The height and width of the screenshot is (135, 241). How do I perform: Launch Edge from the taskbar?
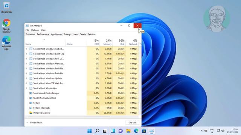point(136,131)
